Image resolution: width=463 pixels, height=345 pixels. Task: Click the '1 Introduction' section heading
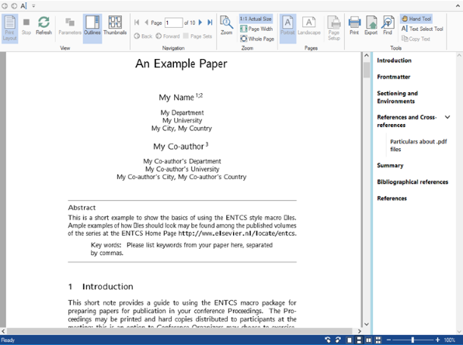[101, 287]
